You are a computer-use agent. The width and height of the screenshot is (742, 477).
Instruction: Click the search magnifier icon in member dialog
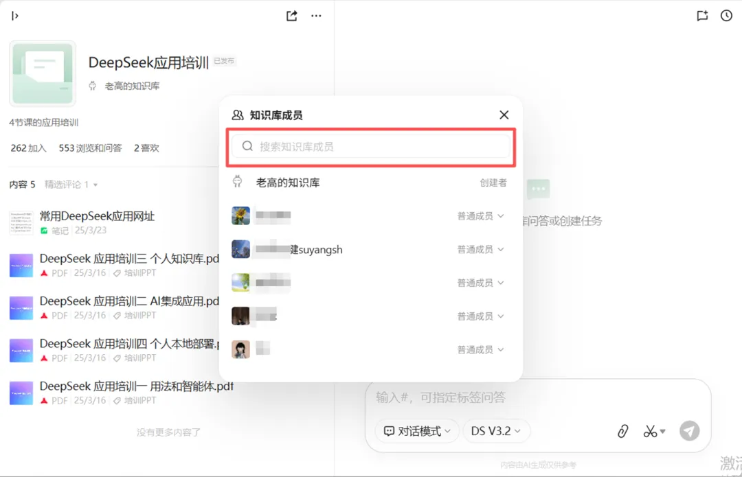tap(247, 146)
